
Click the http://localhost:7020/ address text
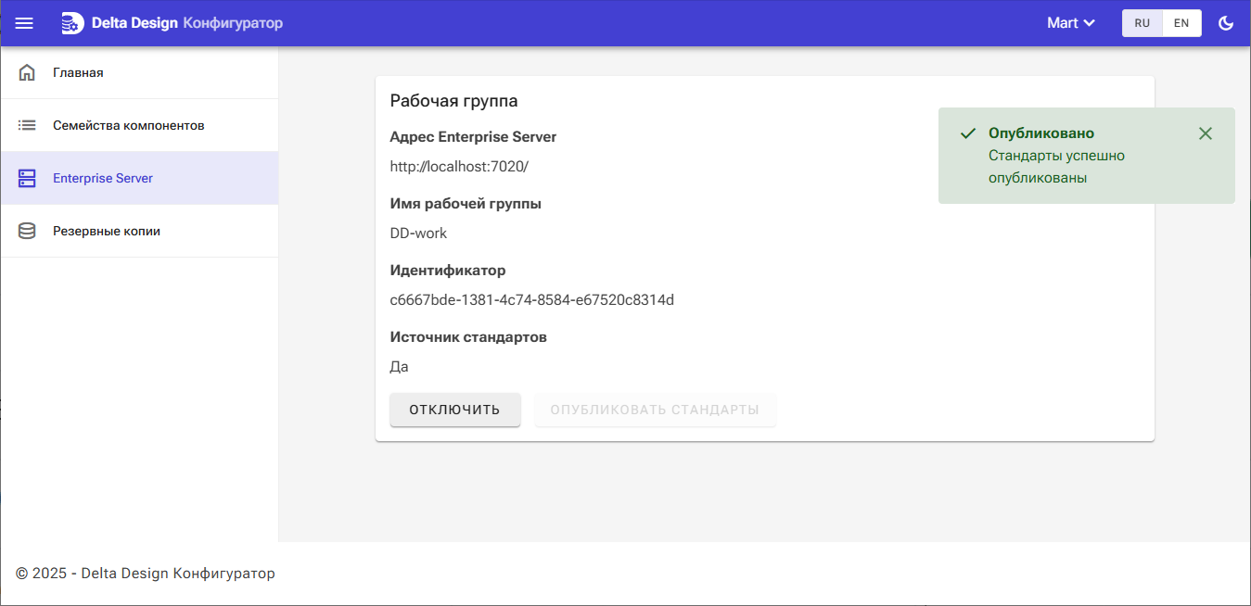(459, 167)
